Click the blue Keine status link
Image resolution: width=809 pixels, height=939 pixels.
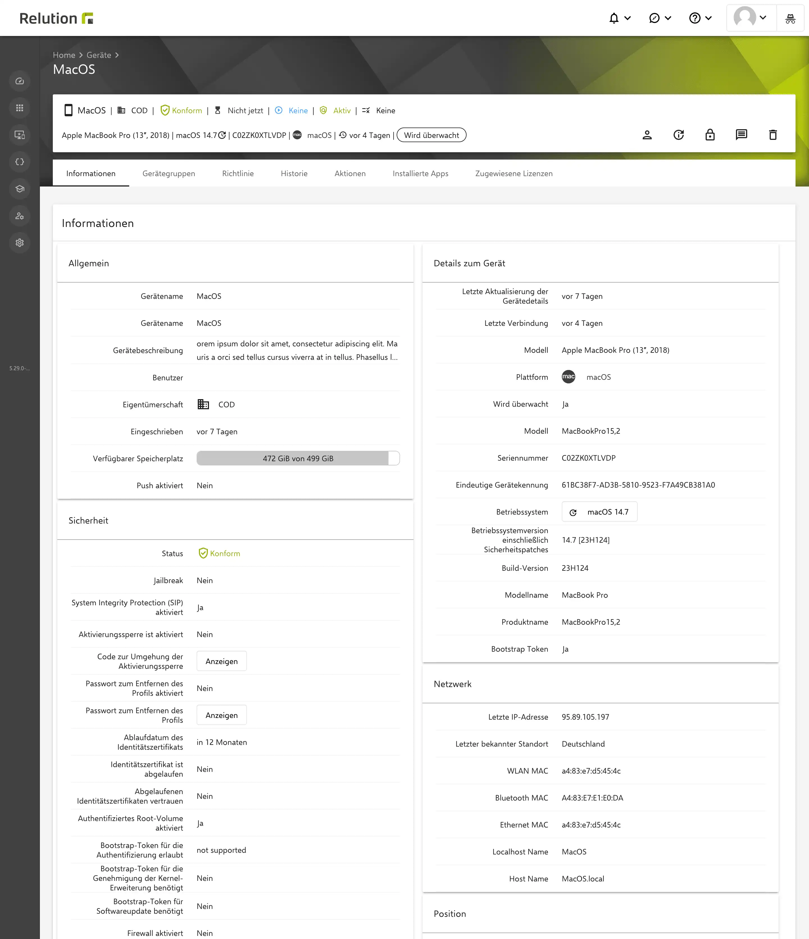[x=298, y=111]
